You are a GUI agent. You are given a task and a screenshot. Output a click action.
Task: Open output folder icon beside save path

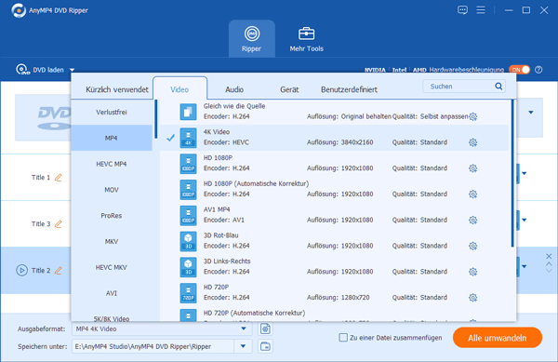click(x=265, y=346)
